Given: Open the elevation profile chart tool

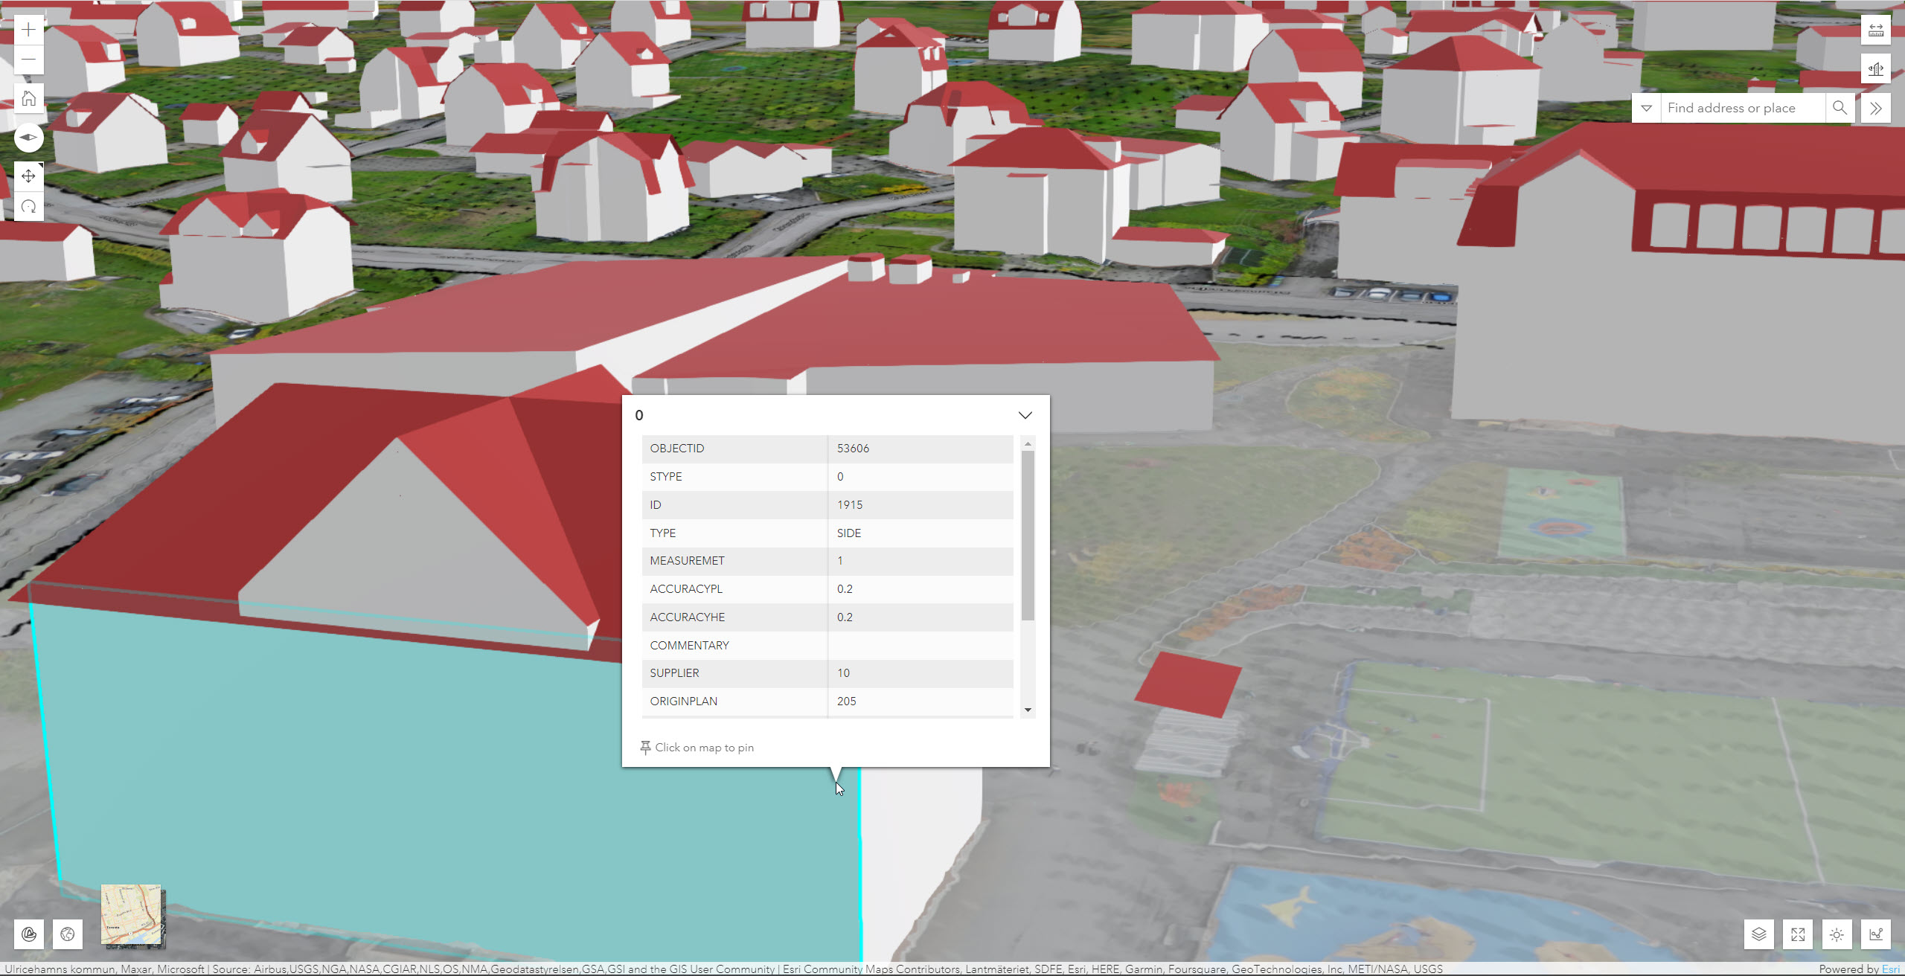Looking at the screenshot, I should (x=1875, y=934).
